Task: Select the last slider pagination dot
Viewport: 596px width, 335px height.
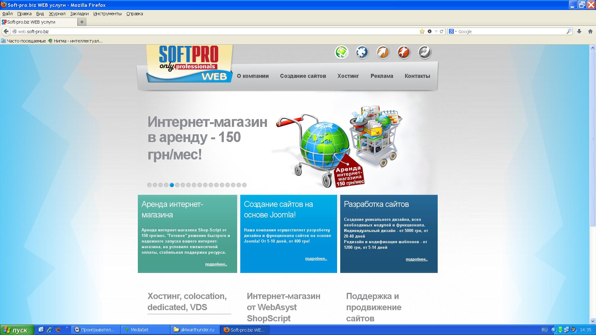Action: pyautogui.click(x=244, y=185)
